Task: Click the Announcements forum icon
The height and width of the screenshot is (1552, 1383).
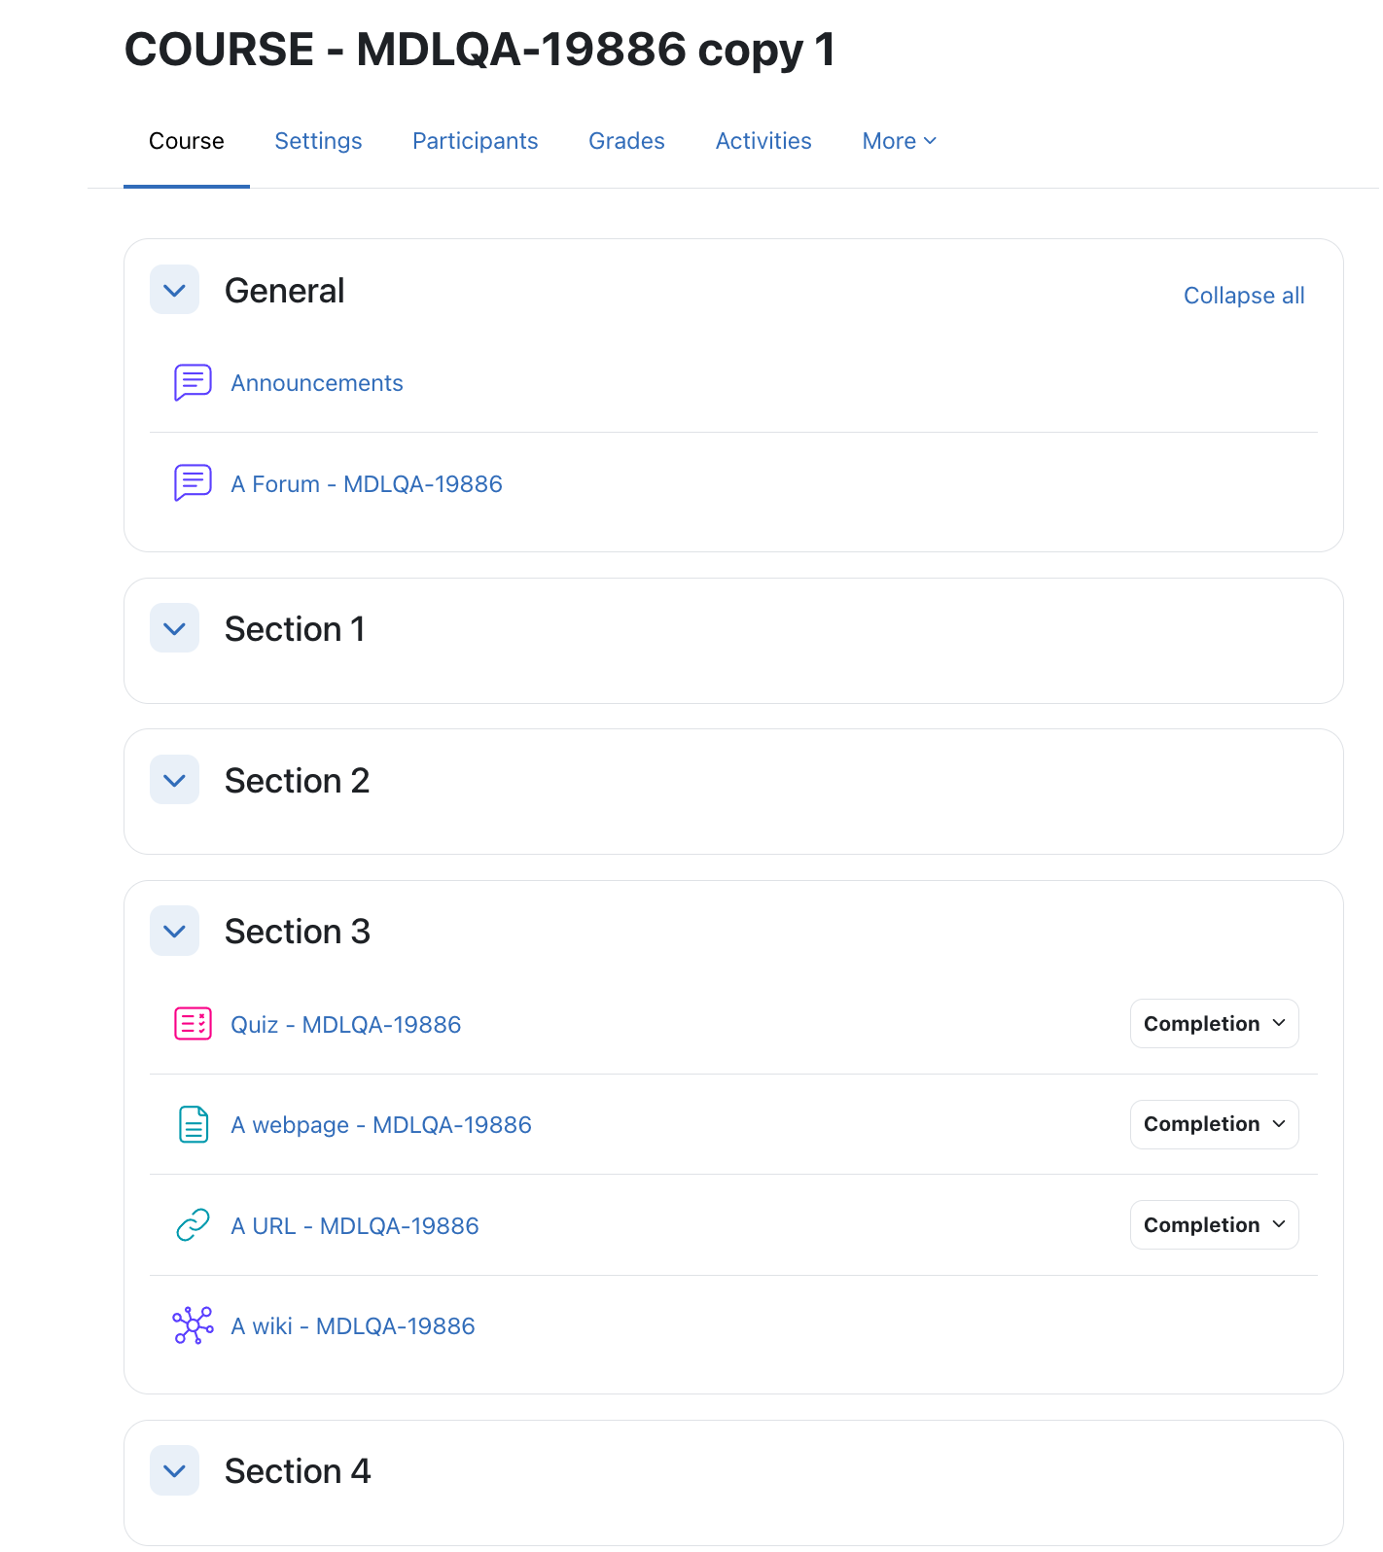Action: (193, 383)
